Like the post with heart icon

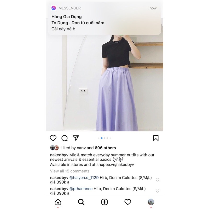coord(53,138)
